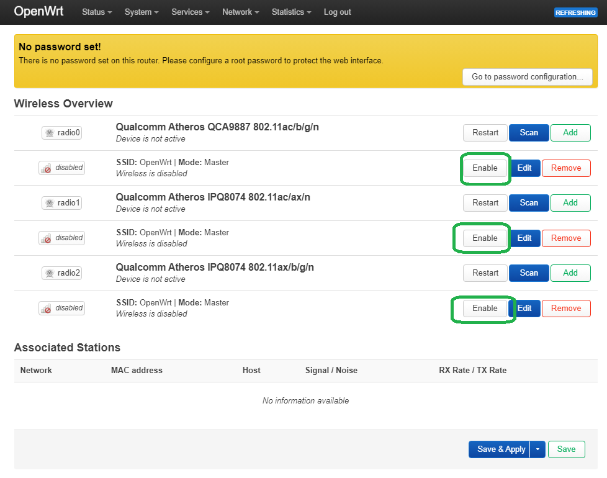The image size is (607, 478).
Task: Expand the Save & Apply dropdown arrow
Action: [537, 449]
